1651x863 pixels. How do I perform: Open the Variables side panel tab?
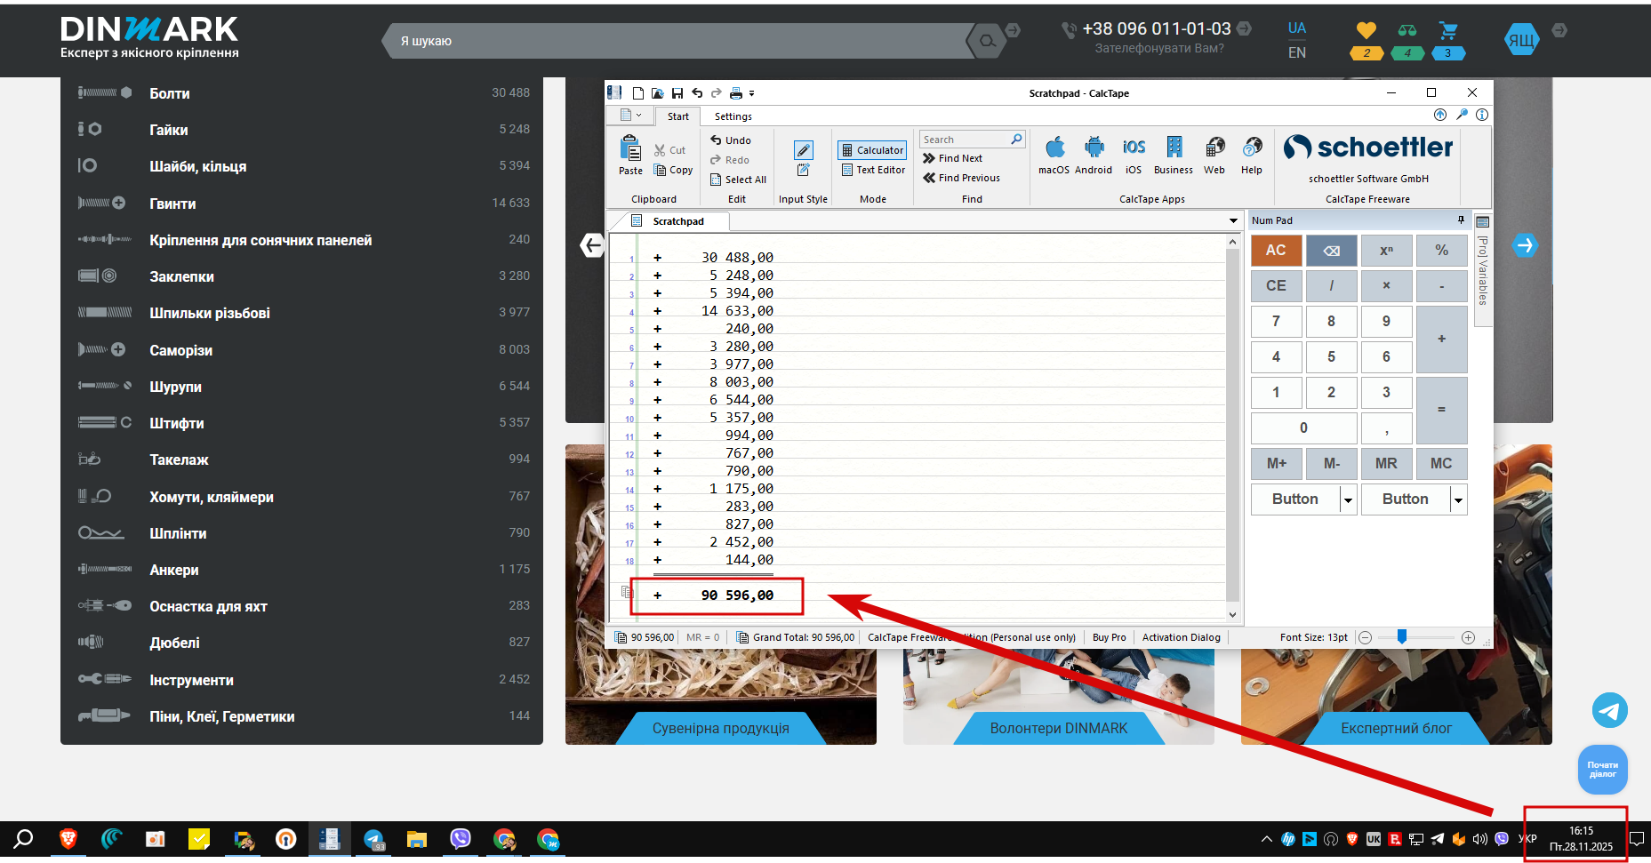[x=1482, y=270]
